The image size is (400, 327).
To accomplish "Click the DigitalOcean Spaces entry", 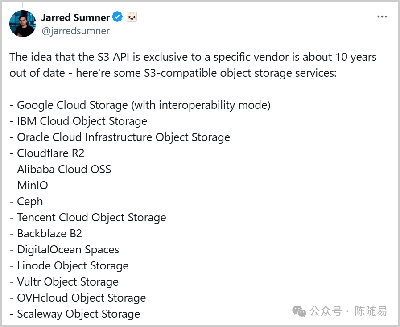I will [x=64, y=250].
